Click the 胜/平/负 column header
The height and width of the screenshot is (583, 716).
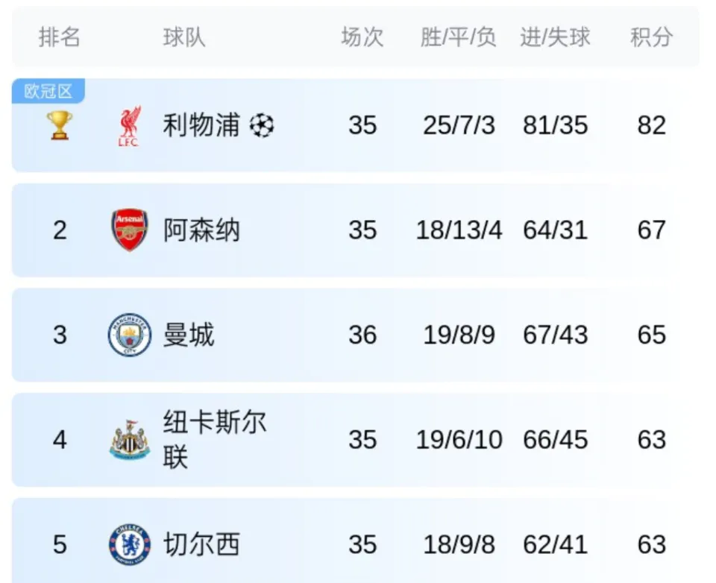coord(459,37)
